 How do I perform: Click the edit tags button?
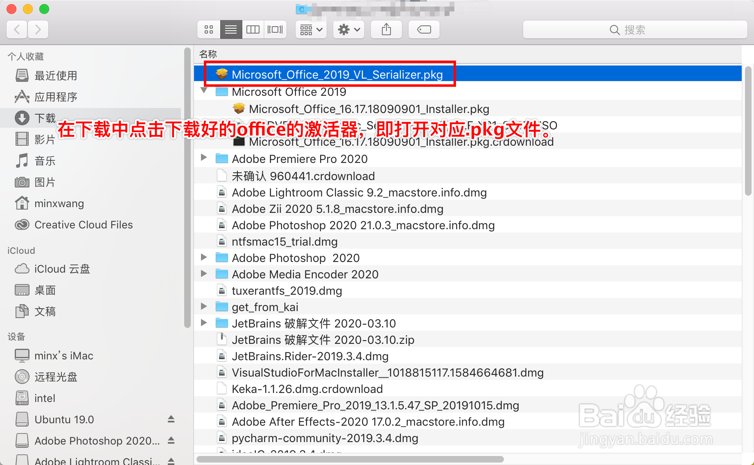click(424, 29)
